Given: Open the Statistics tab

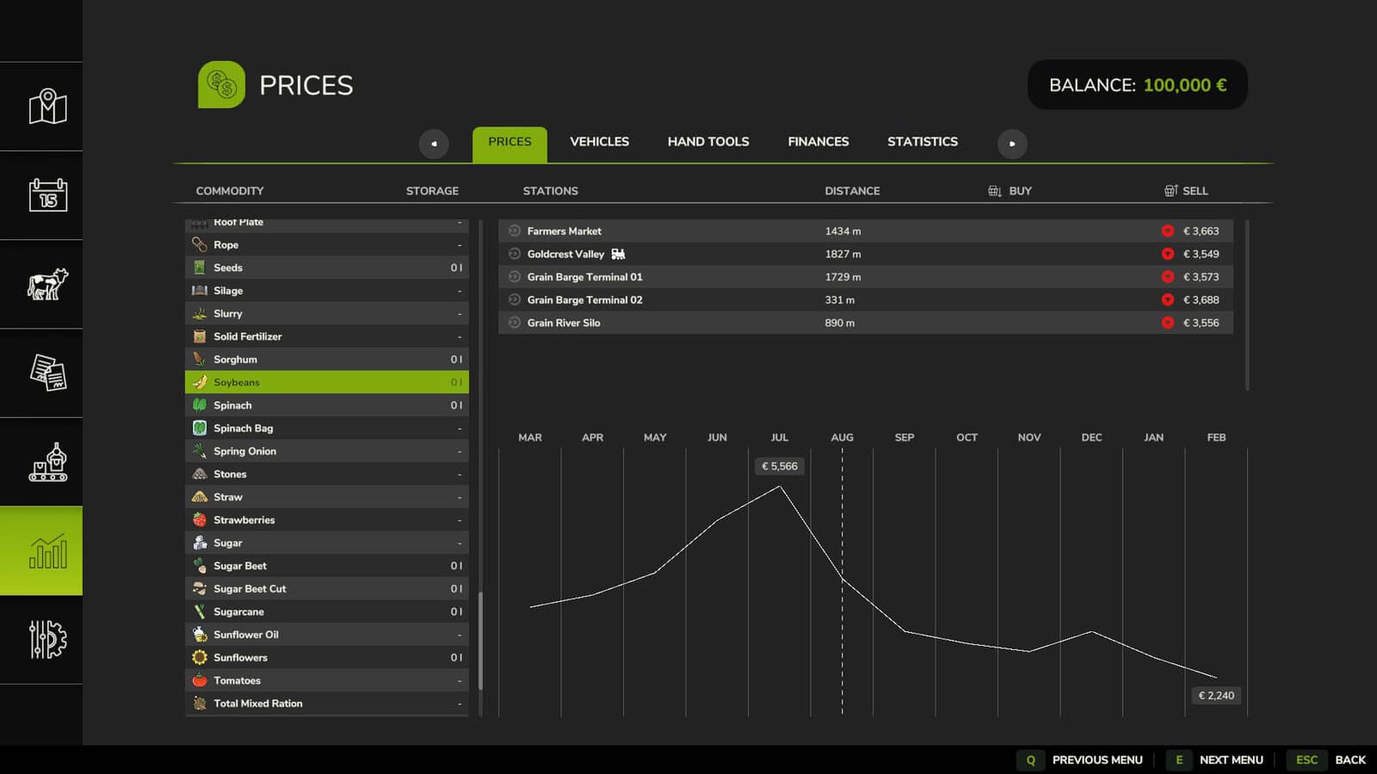Looking at the screenshot, I should 922,142.
